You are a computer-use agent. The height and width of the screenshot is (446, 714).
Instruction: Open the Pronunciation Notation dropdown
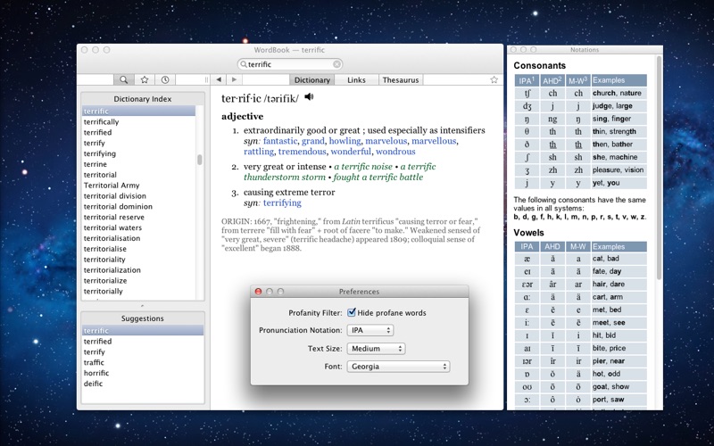(x=369, y=330)
